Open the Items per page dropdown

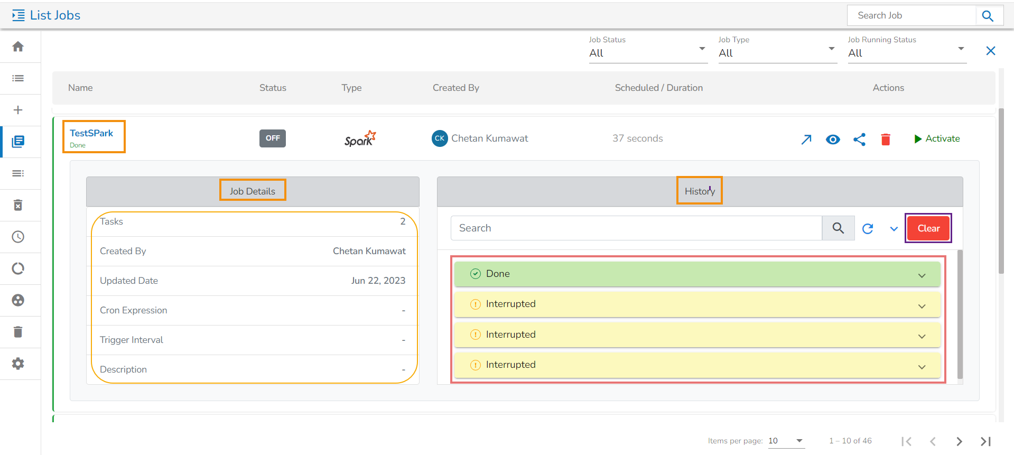pos(786,441)
